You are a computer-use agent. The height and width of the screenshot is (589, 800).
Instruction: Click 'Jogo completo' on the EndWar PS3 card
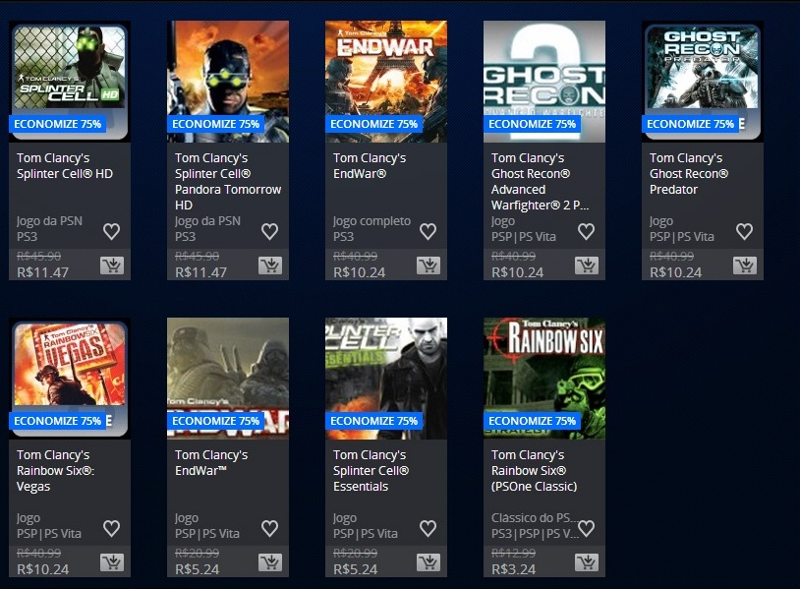click(x=371, y=221)
